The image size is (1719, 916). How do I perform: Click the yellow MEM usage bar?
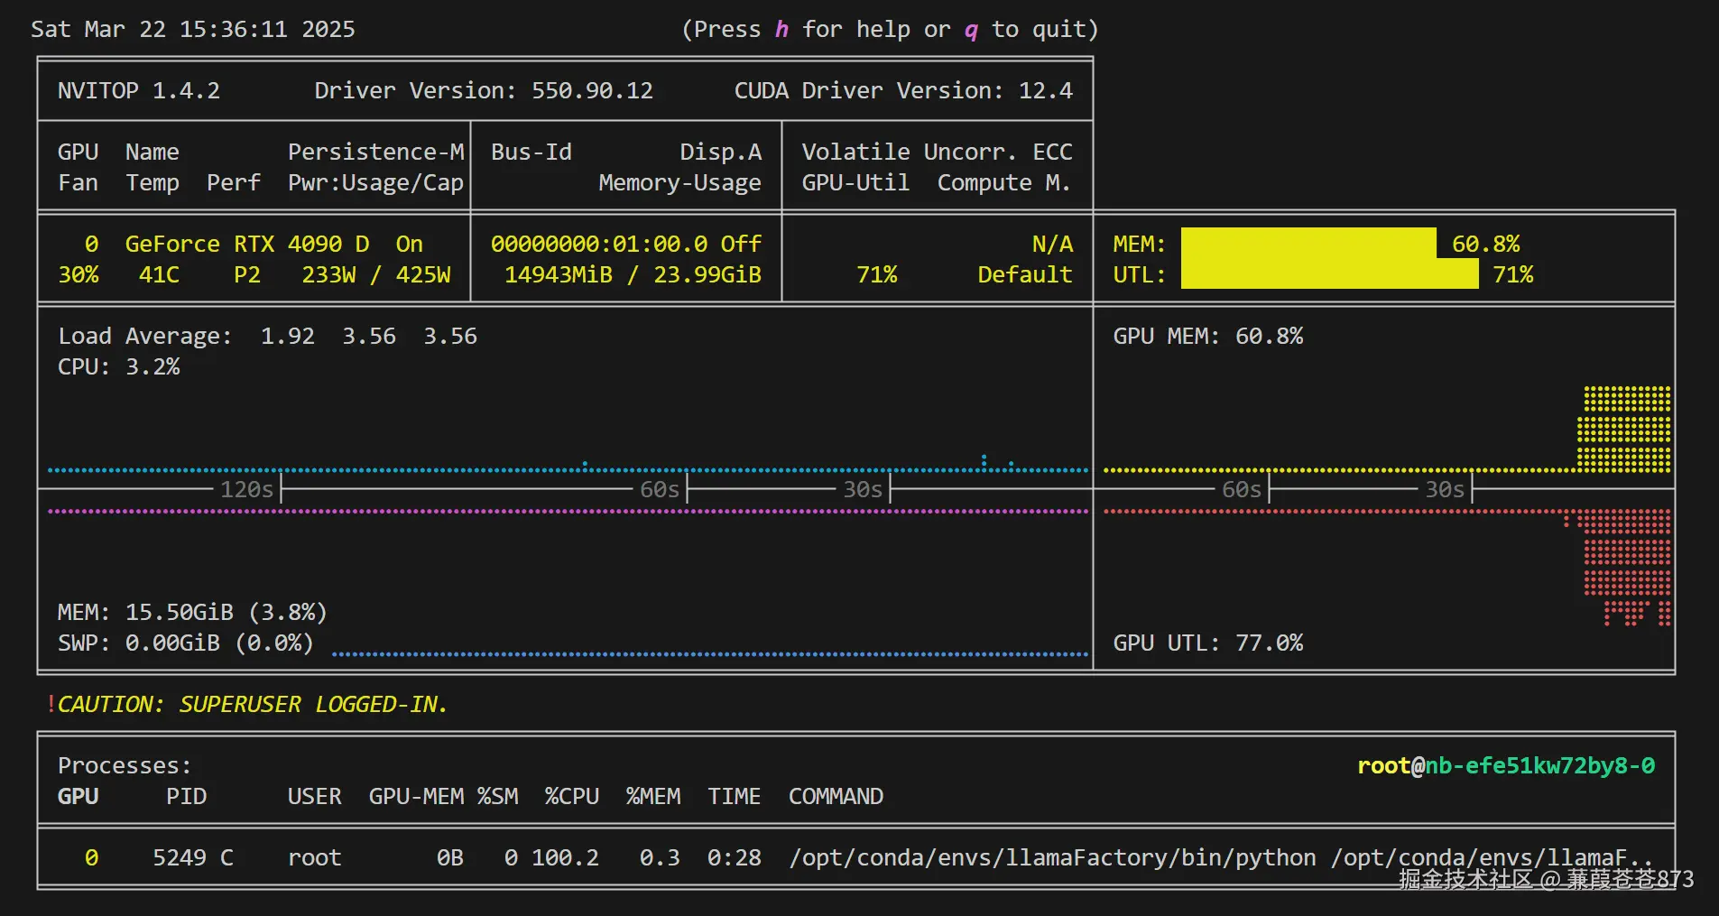[x=1308, y=244]
